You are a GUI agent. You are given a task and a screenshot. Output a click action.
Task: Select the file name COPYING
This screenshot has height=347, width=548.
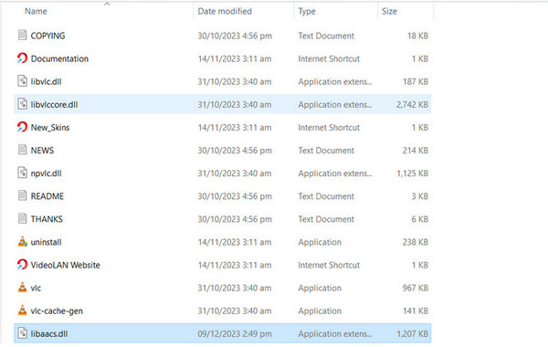point(47,36)
